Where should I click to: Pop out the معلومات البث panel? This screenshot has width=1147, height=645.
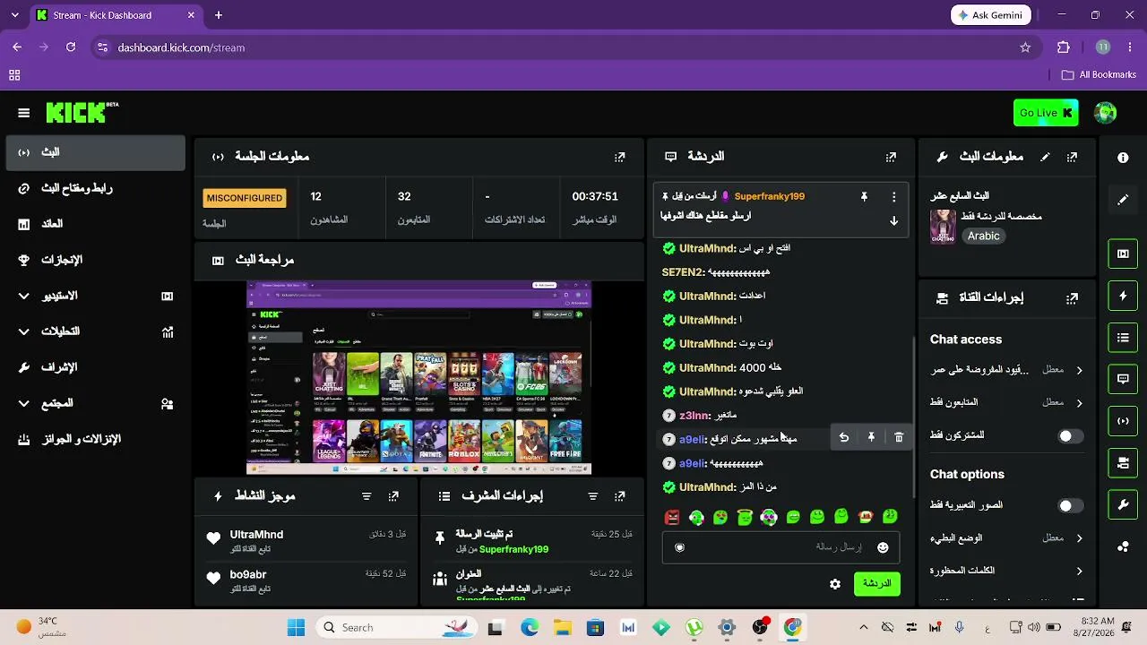coord(1072,157)
